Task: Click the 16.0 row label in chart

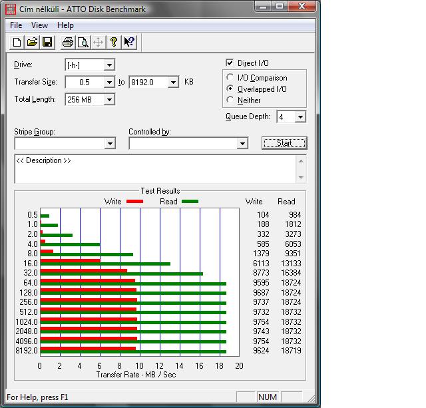Action: (x=31, y=263)
